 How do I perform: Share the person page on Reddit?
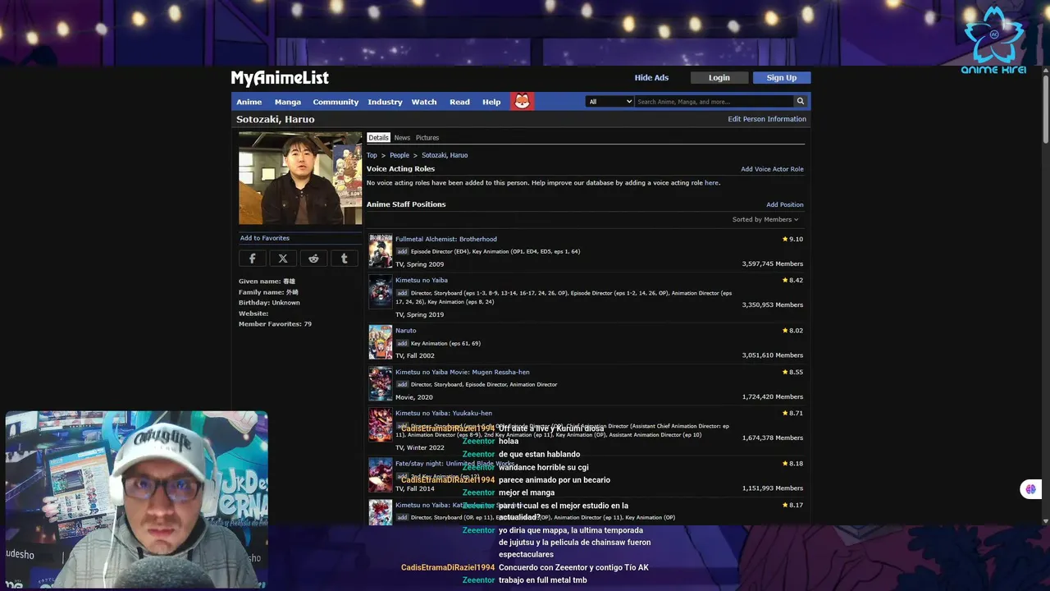(x=313, y=259)
